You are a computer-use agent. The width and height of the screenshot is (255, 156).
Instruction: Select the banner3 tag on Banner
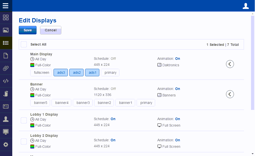click(83, 102)
